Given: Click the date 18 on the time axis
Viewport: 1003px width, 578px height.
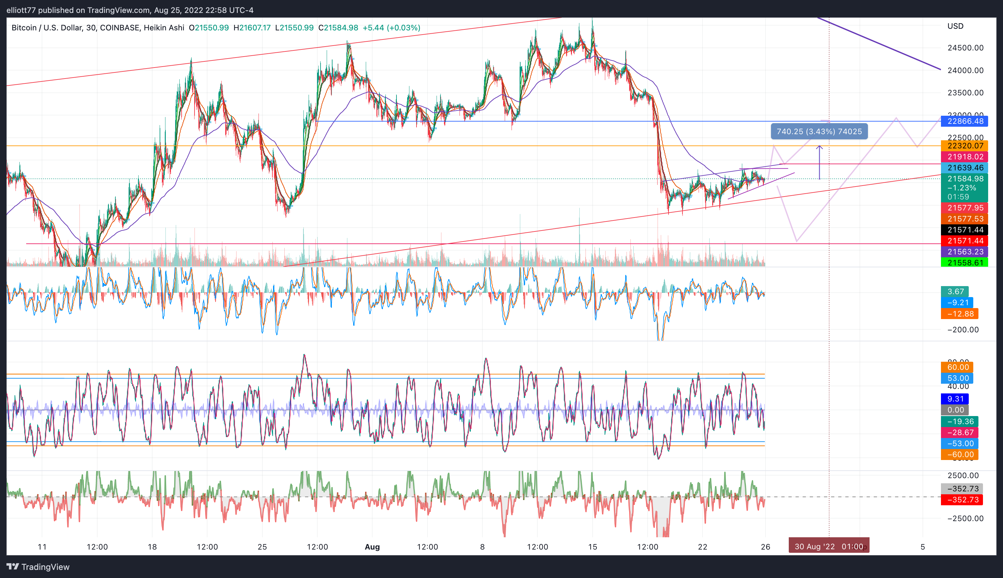Looking at the screenshot, I should [152, 547].
